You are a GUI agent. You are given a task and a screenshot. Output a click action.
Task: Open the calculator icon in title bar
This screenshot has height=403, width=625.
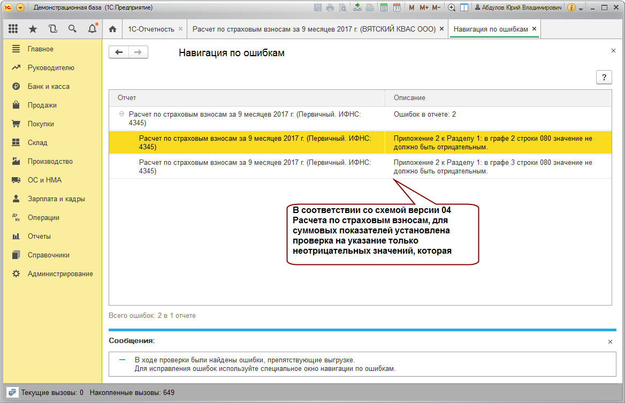tap(384, 7)
